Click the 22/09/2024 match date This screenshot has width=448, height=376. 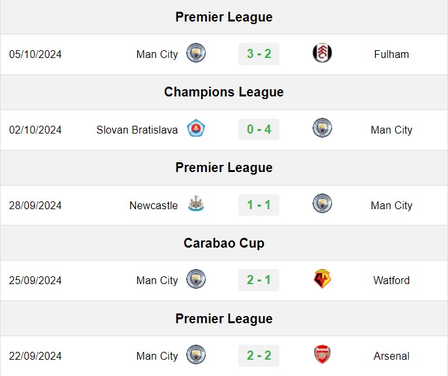[35, 356]
